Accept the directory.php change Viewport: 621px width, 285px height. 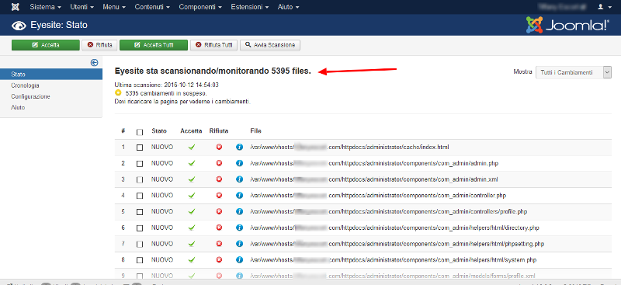(x=192, y=228)
